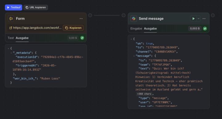Click the 0,00 $ cost badge

point(73,38)
